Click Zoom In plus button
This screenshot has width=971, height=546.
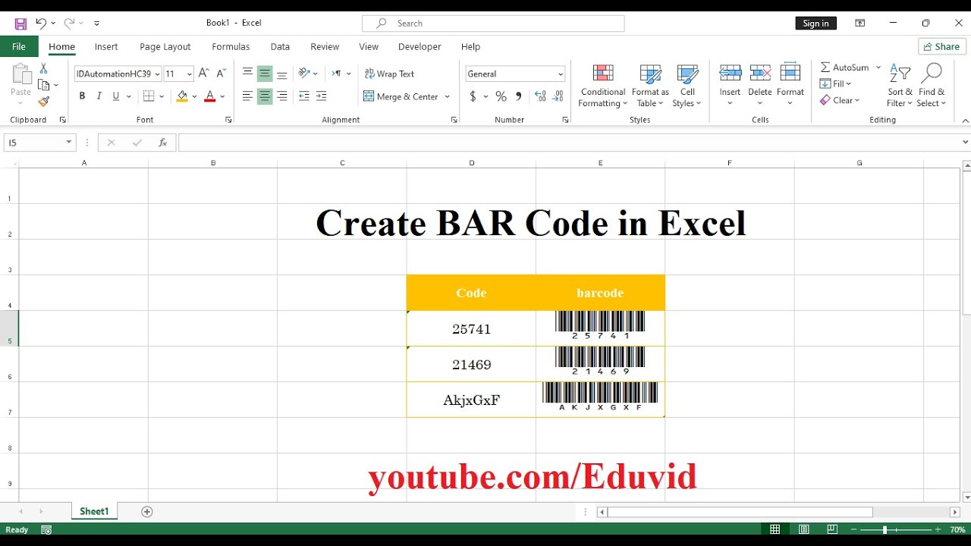[x=938, y=529]
